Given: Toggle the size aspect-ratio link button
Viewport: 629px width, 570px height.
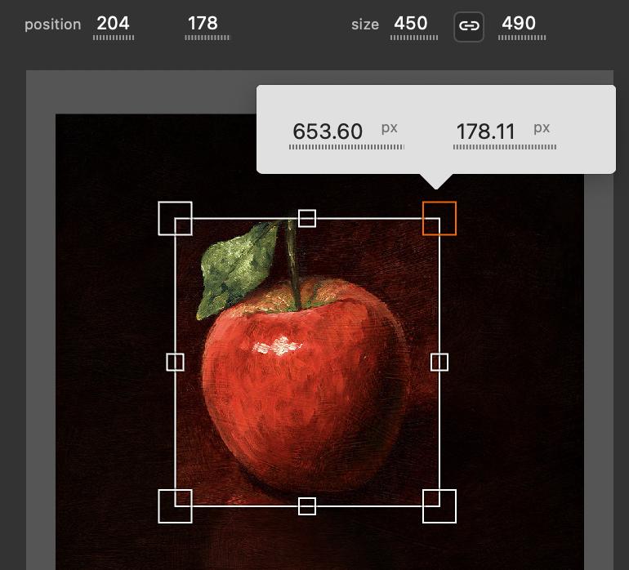Looking at the screenshot, I should pyautogui.click(x=469, y=27).
